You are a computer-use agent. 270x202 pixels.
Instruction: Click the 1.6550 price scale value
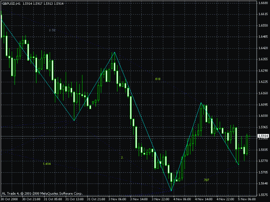point(264,25)
